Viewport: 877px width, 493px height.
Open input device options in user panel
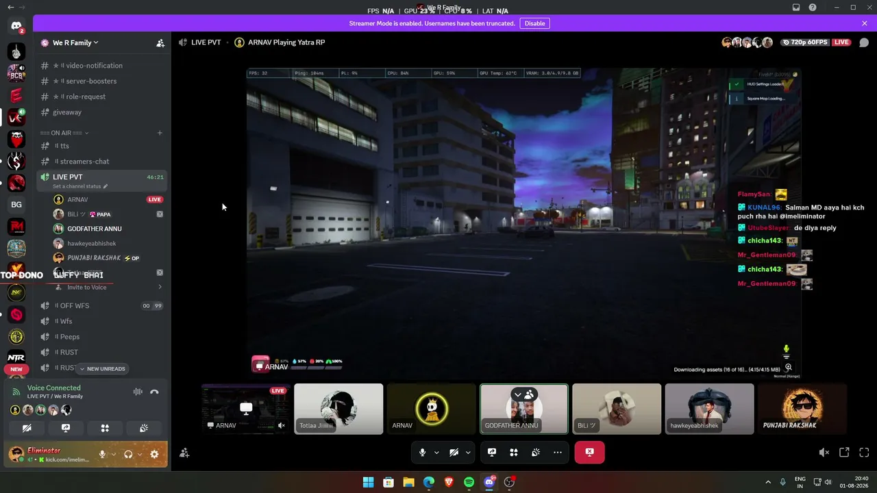pyautogui.click(x=112, y=454)
